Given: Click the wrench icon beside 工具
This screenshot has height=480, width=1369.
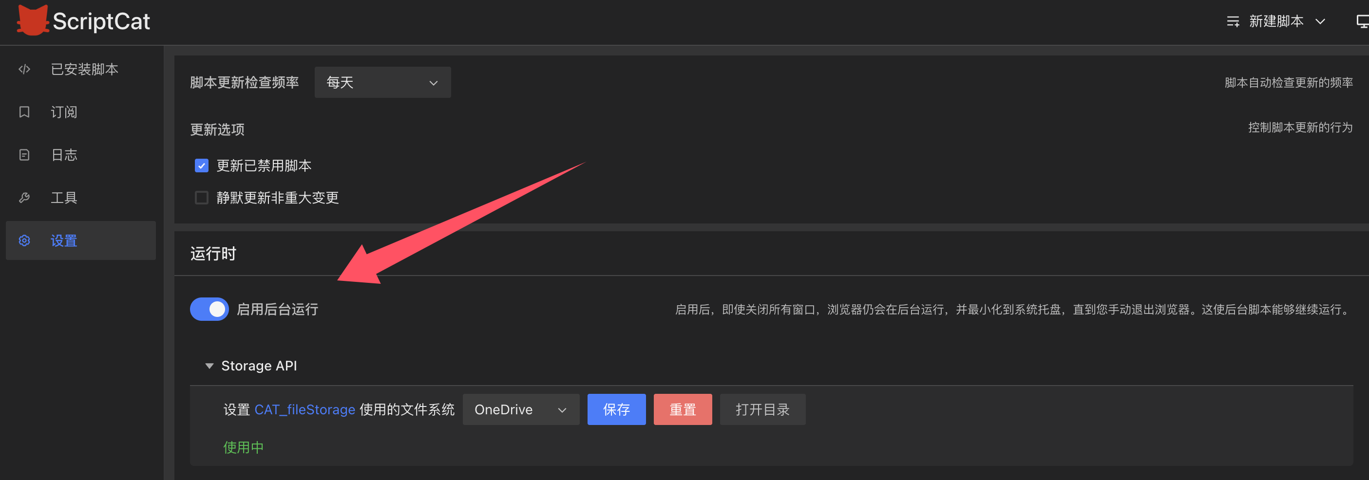Looking at the screenshot, I should click(x=24, y=198).
